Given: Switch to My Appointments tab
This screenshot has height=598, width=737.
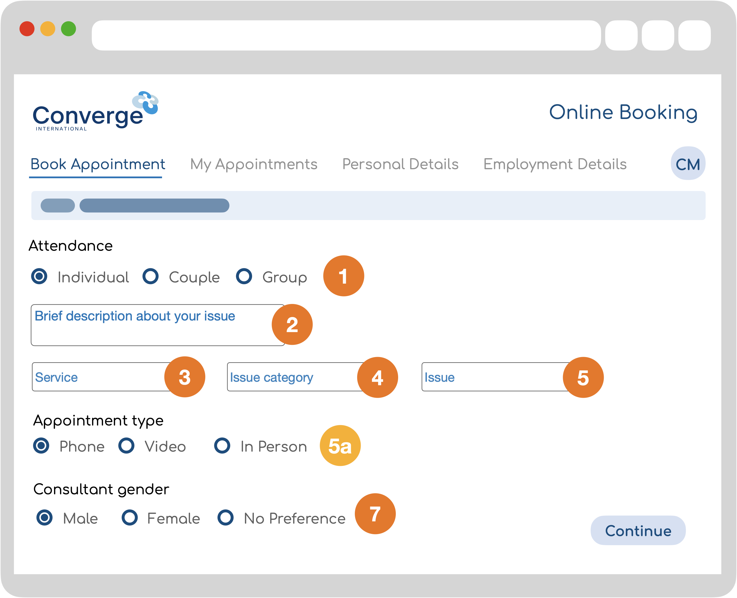Looking at the screenshot, I should (x=254, y=164).
